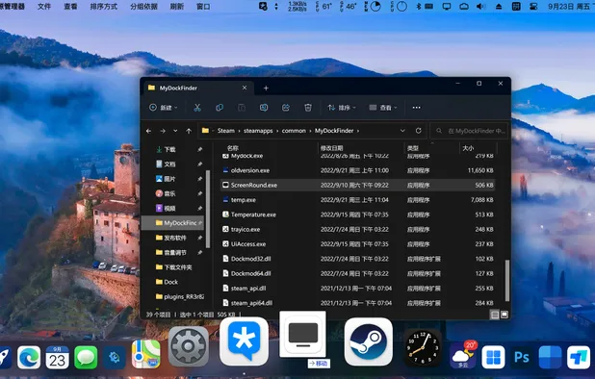Switch to large thumbnails view icon in status bar
Viewport: 595px width, 379px height.
pos(504,315)
